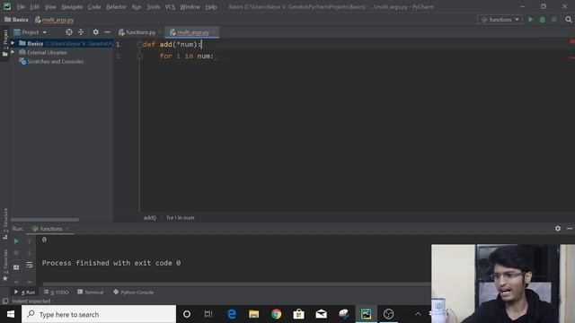Viewport: 575px width, 323px height.
Task: Open the File menu
Action: 21,7
